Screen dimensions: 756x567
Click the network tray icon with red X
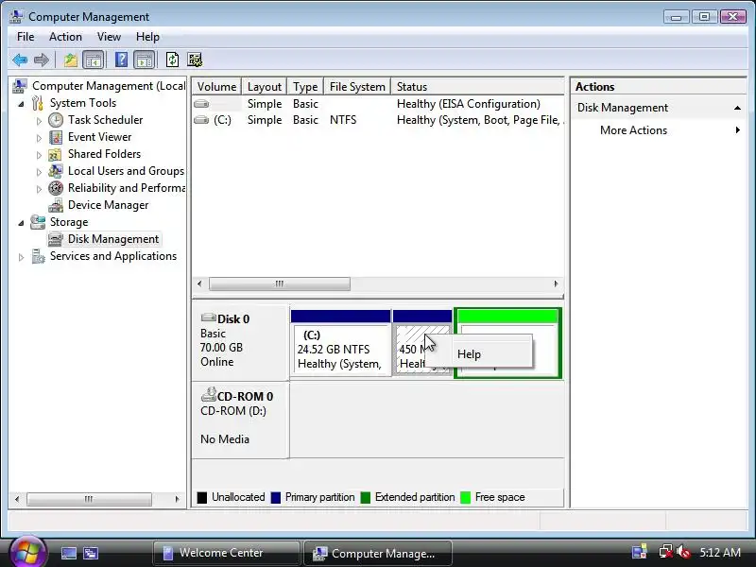[x=665, y=552]
